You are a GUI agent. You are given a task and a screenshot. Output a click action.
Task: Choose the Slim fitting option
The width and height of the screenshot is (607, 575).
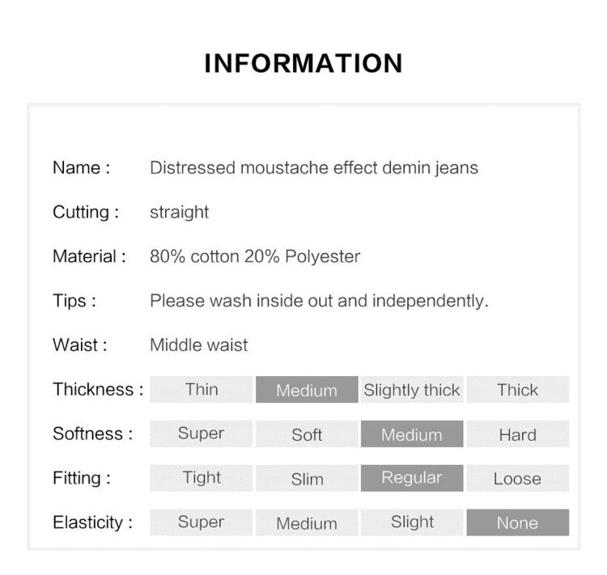tap(307, 478)
